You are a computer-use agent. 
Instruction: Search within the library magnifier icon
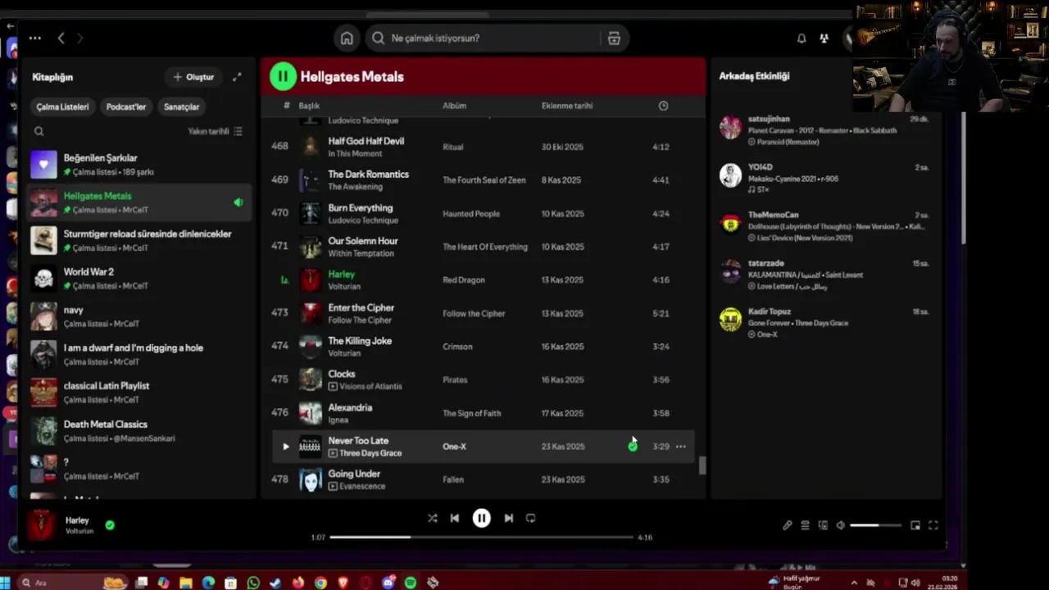coord(39,131)
